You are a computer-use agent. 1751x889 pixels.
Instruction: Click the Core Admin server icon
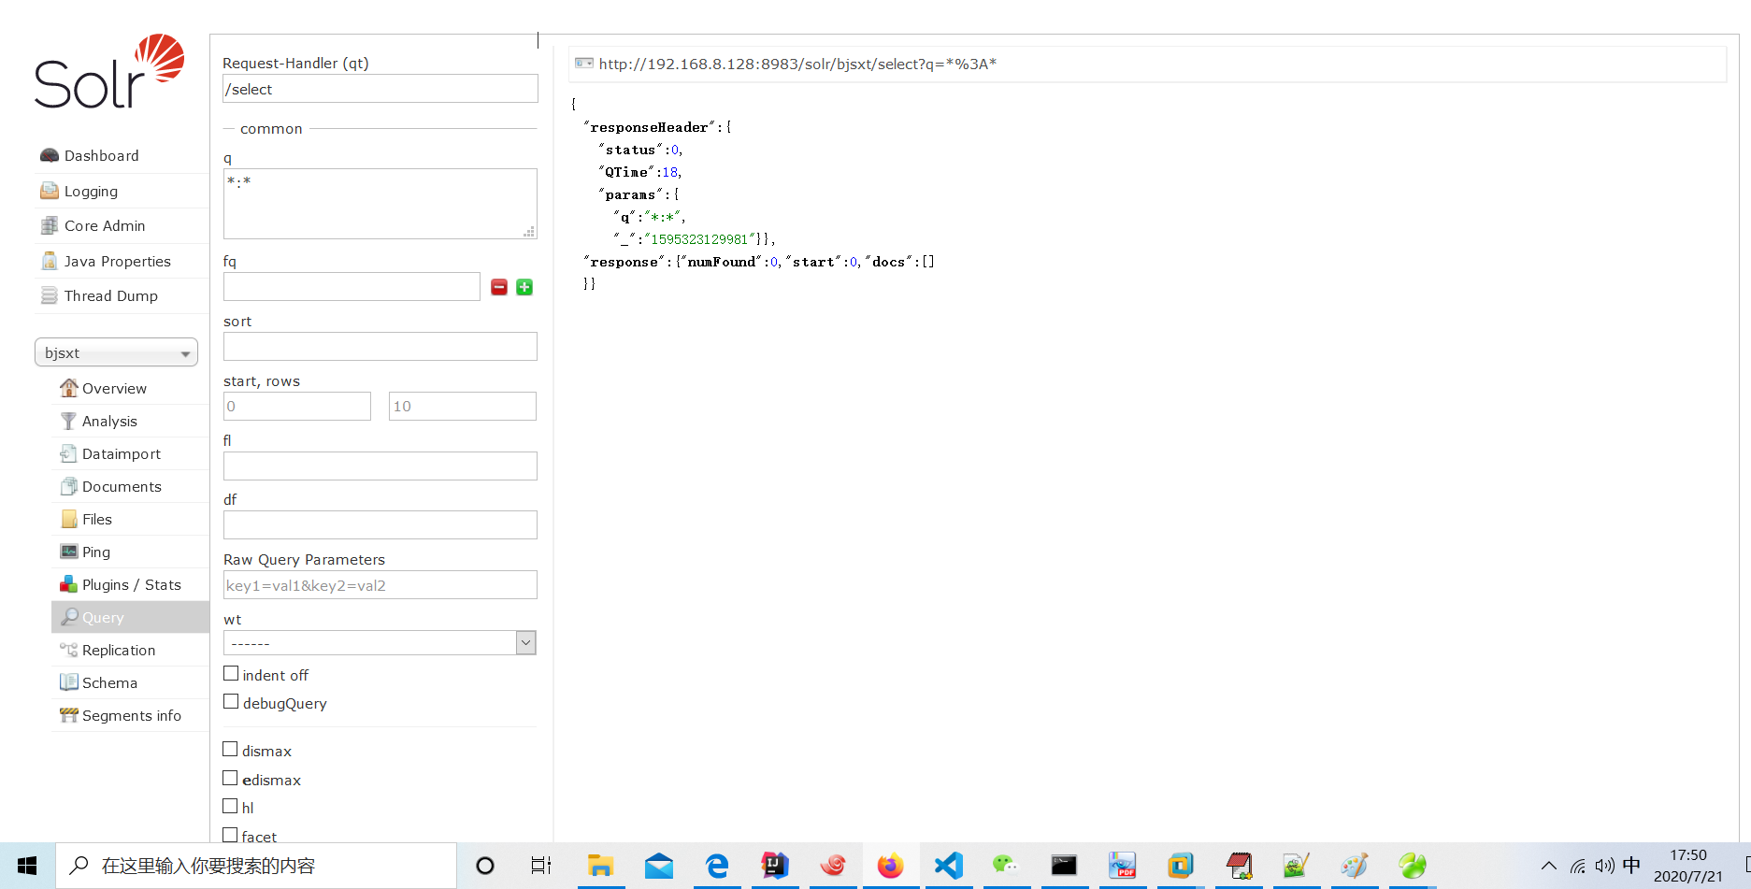(x=50, y=225)
